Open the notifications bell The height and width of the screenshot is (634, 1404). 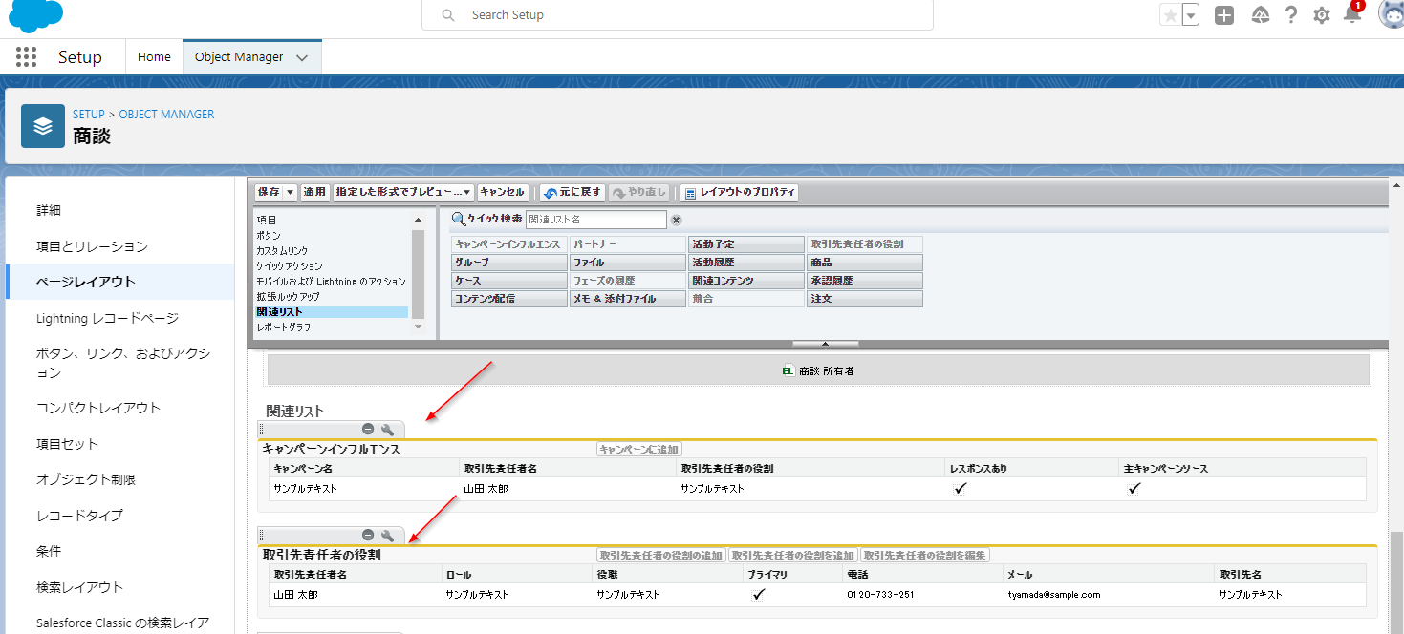pyautogui.click(x=1352, y=14)
